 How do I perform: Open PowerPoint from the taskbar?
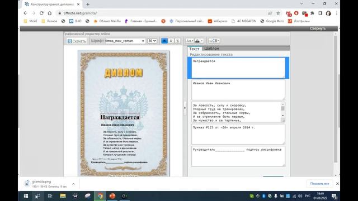112,196
